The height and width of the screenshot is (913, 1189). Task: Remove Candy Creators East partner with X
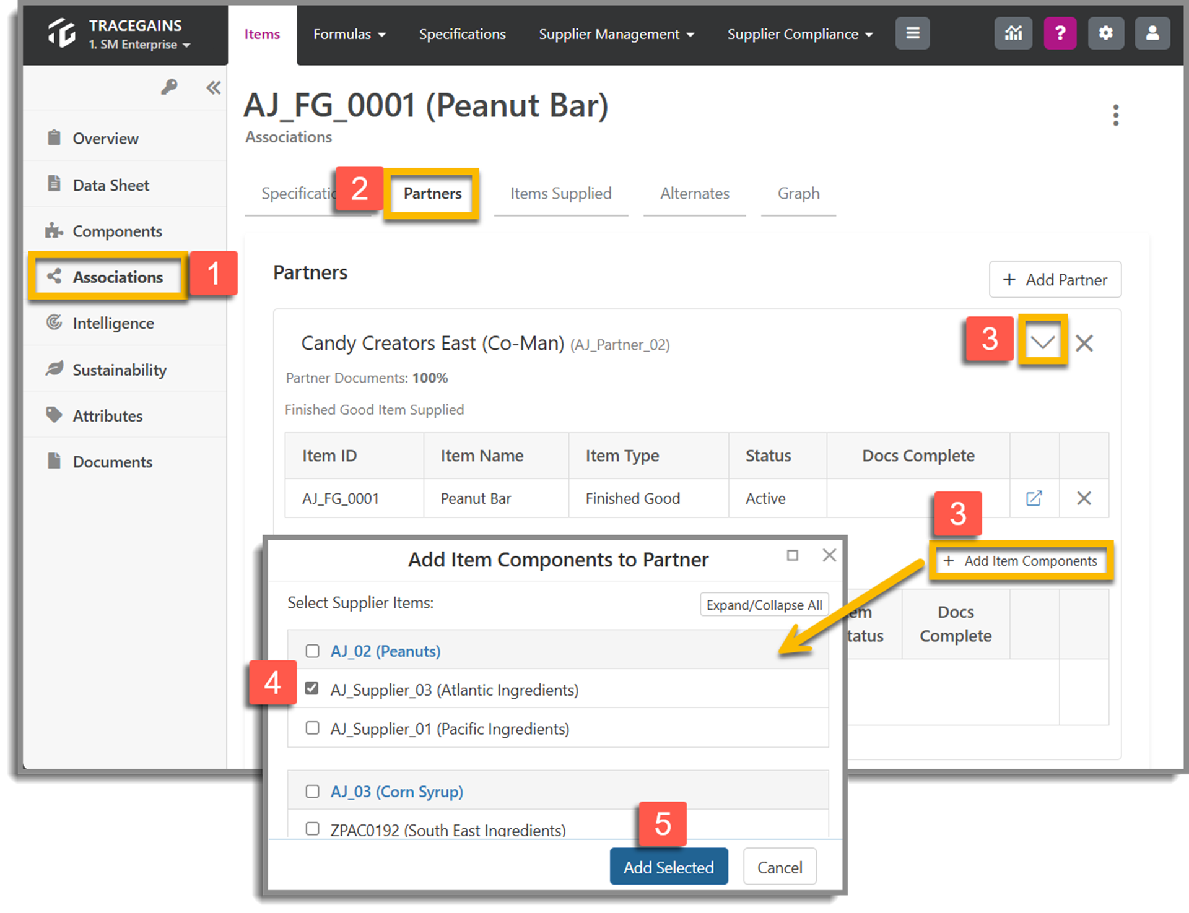1084,343
